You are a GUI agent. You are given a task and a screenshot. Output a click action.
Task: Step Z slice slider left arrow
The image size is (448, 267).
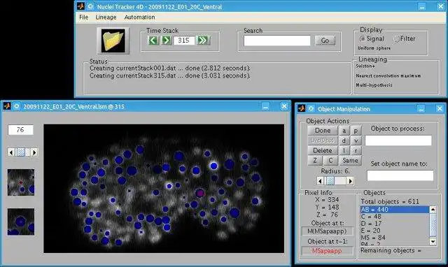tap(11, 152)
